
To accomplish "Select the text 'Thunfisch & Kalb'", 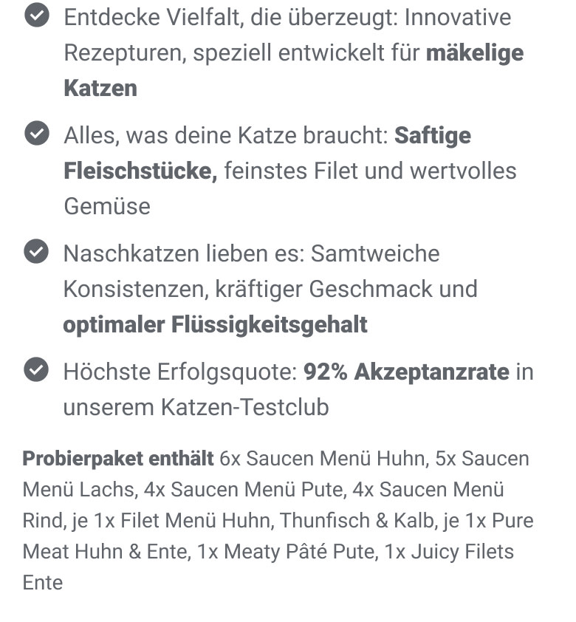I will coord(357,521).
